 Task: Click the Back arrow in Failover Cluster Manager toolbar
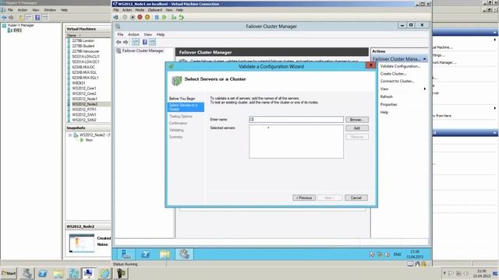click(x=119, y=42)
